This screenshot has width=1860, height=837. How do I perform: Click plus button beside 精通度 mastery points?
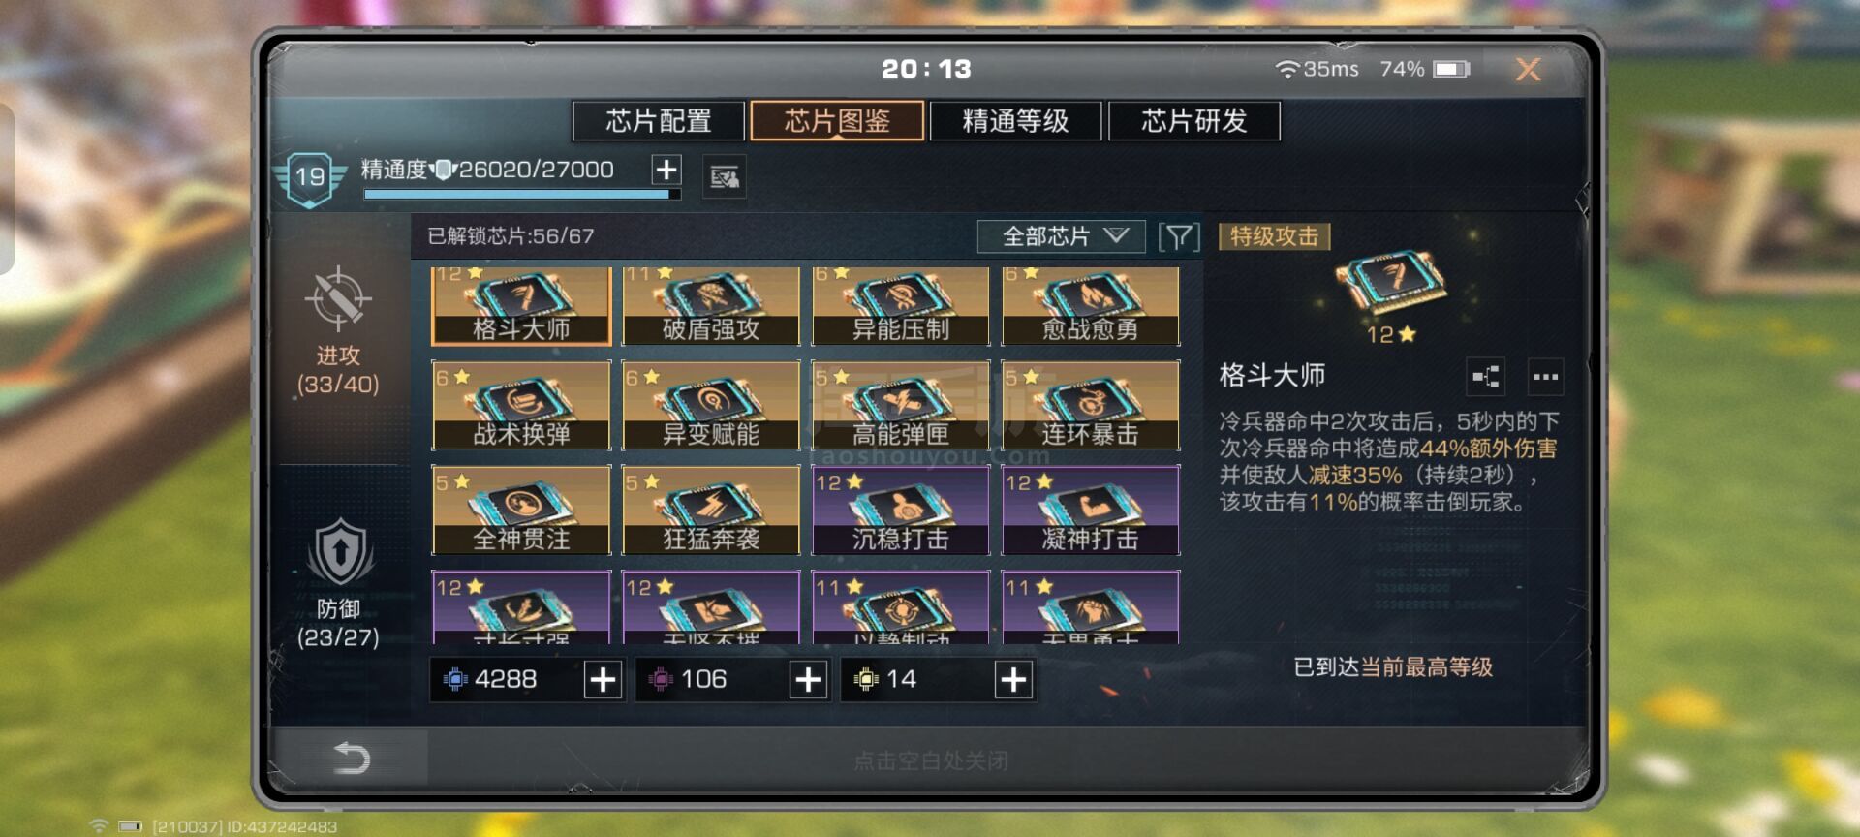666,170
